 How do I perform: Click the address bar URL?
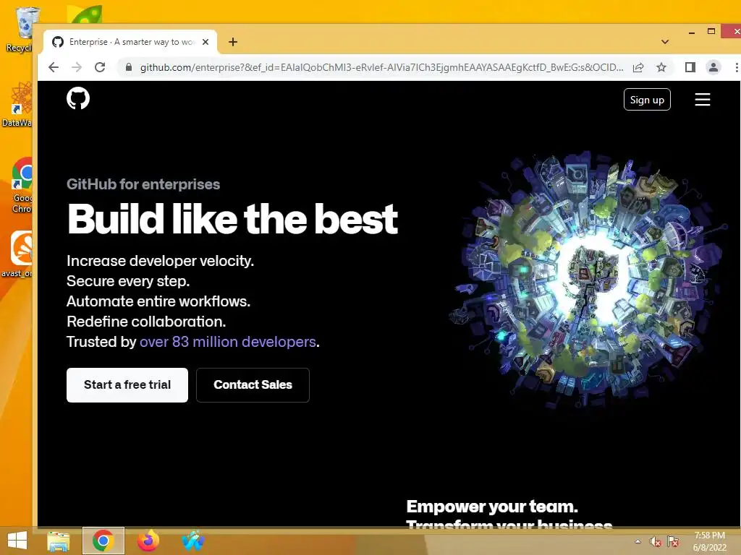point(381,67)
